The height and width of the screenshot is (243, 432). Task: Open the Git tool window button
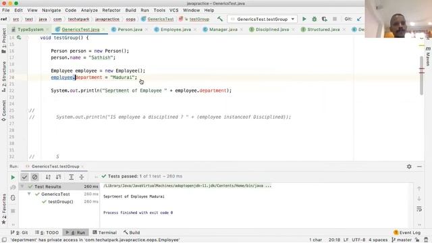point(20,232)
